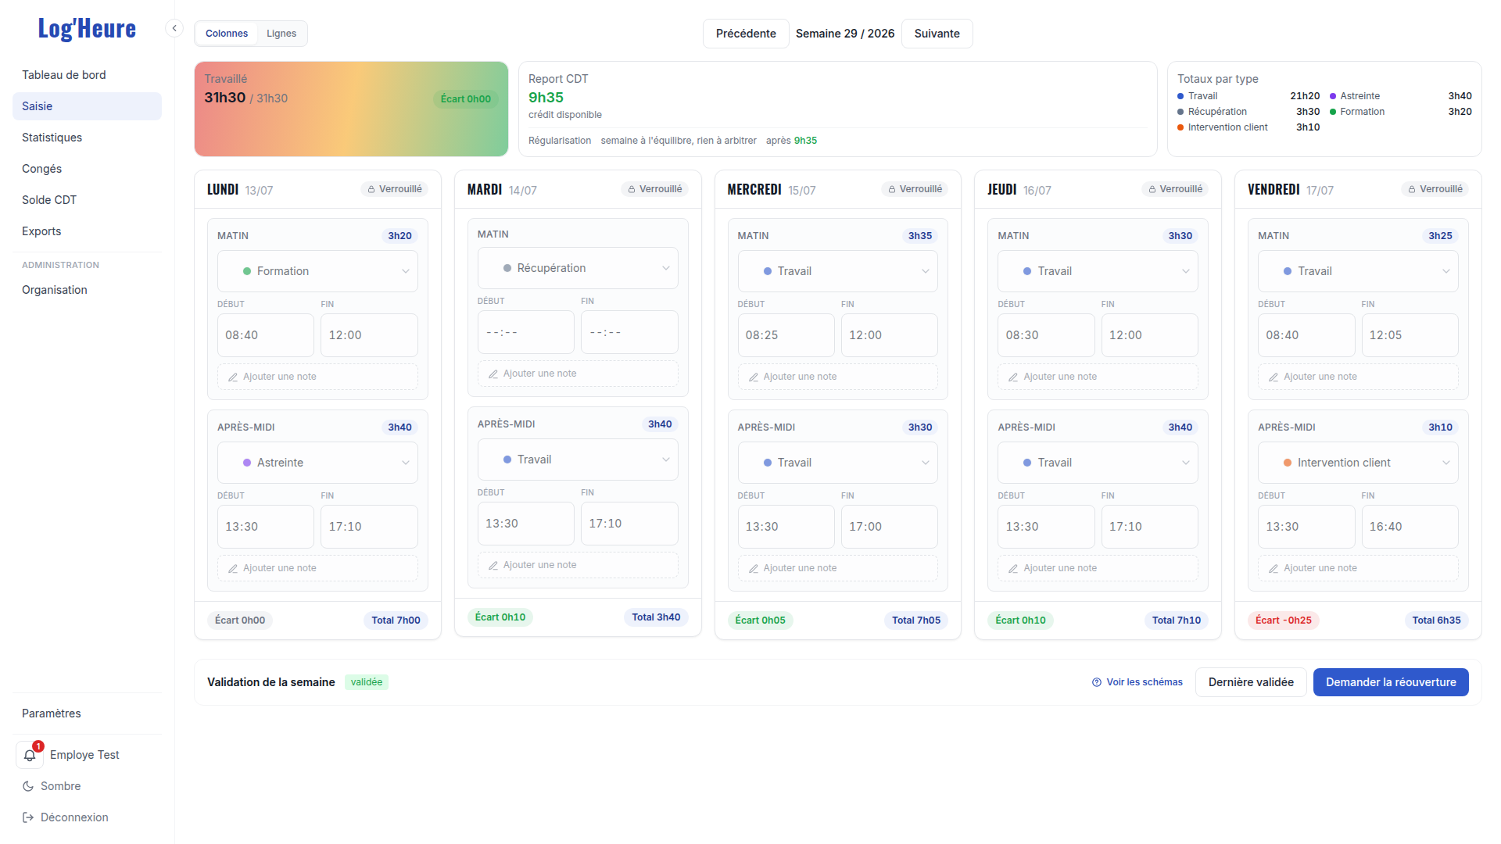Click Jeudi après-midi fin field 17:10
This screenshot has width=1501, height=844.
click(x=1149, y=527)
